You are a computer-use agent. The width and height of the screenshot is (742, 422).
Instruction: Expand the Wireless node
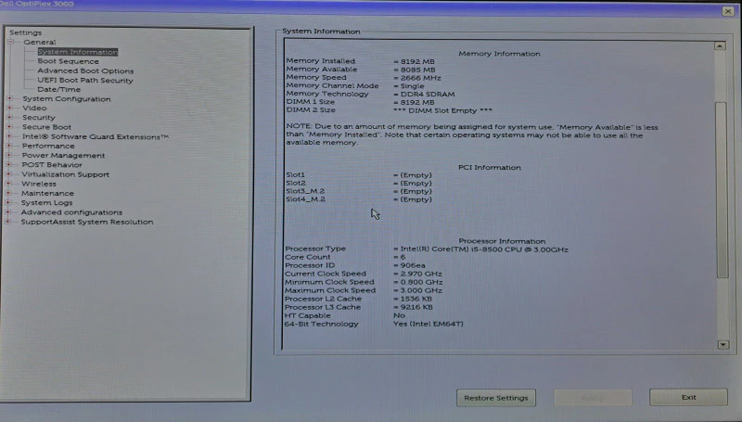[8, 184]
